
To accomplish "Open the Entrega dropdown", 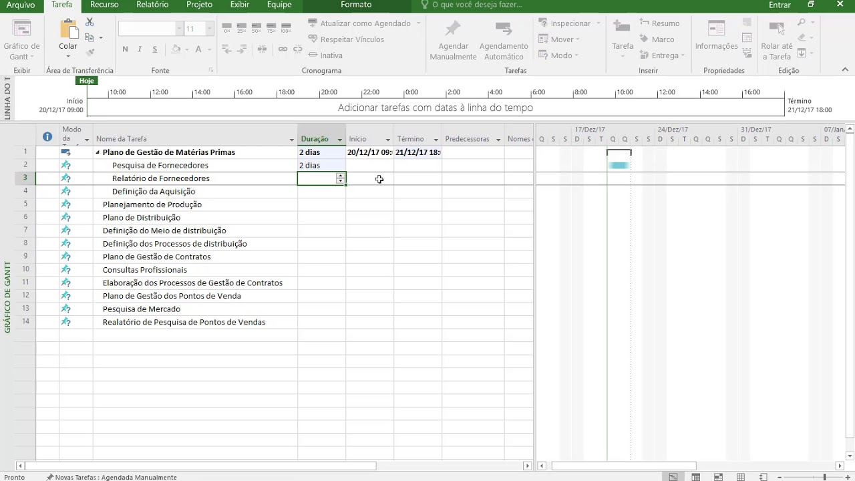I will (x=662, y=55).
